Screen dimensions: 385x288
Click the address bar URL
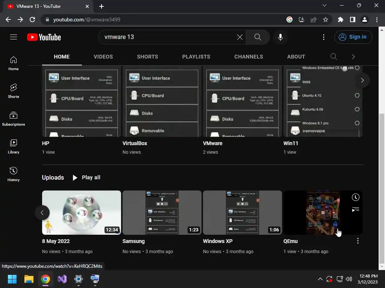87,19
